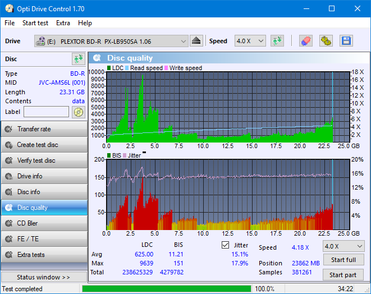Open the FE / TE page

click(x=44, y=239)
